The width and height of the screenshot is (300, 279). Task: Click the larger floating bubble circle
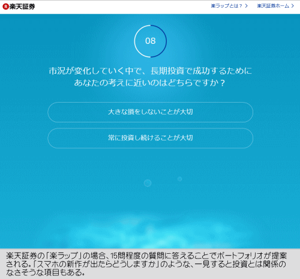(x=148, y=183)
